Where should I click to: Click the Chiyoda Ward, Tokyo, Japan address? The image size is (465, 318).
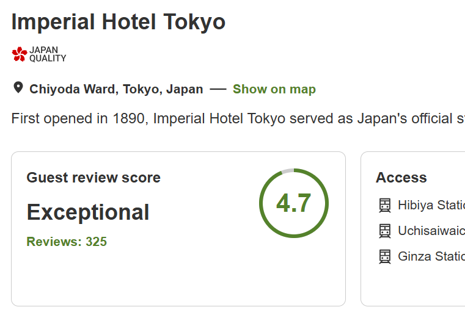(x=116, y=89)
